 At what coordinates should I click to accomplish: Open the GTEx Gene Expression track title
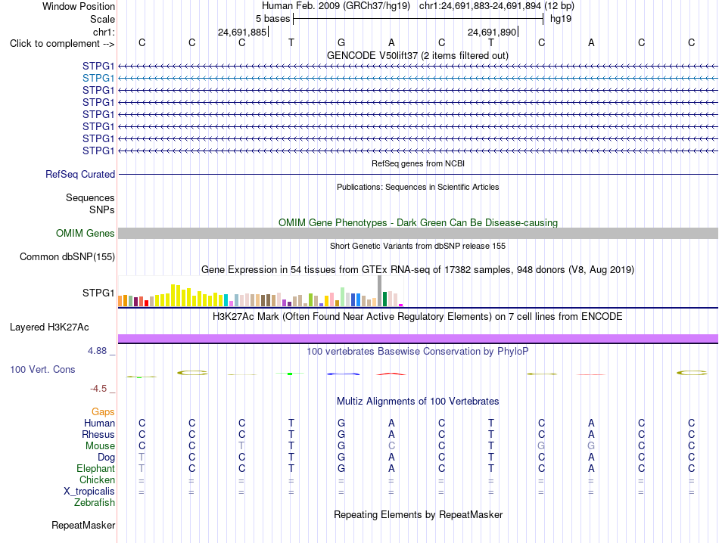[418, 269]
